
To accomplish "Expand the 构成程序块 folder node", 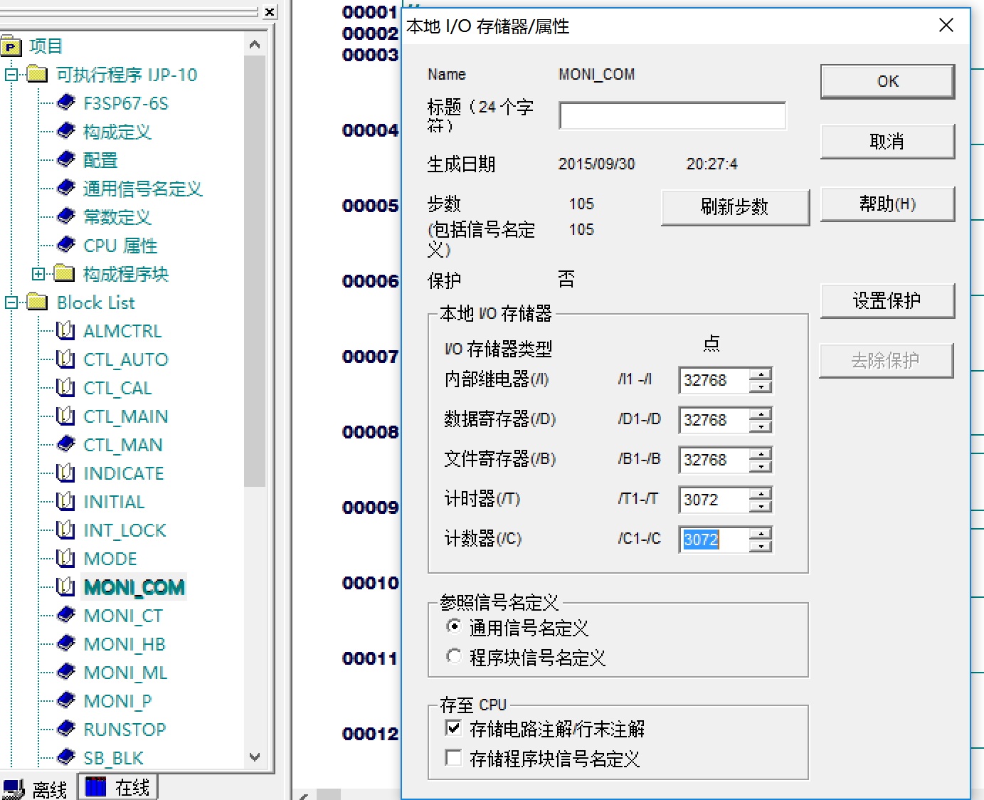I will click(38, 274).
